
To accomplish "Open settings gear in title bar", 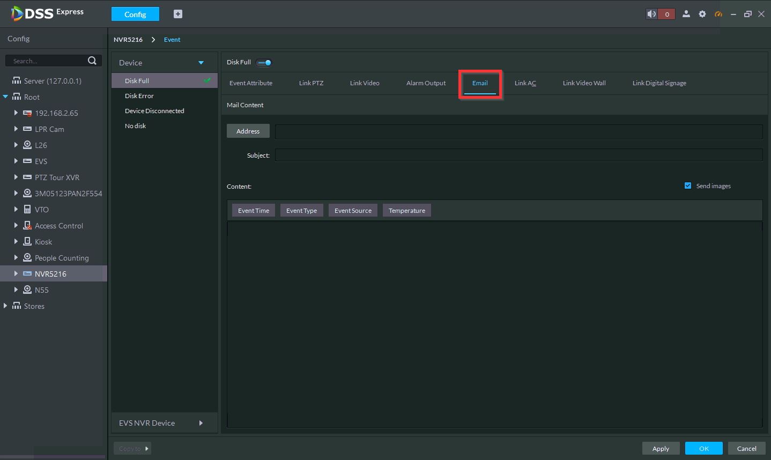I will pyautogui.click(x=702, y=14).
